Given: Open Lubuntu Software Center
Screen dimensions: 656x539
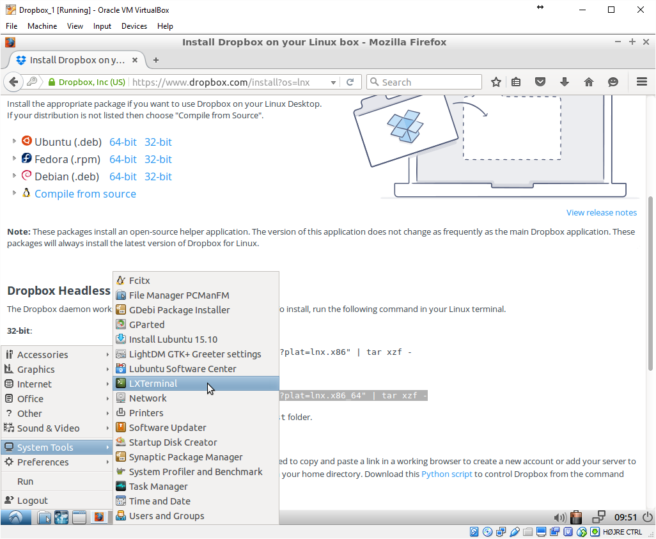Looking at the screenshot, I should point(196,369).
